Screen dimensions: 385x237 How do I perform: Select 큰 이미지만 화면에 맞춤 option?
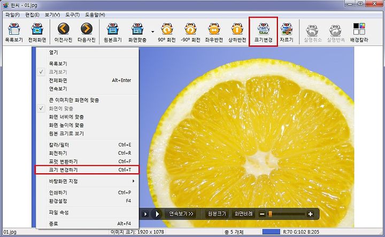pyautogui.click(x=87, y=100)
